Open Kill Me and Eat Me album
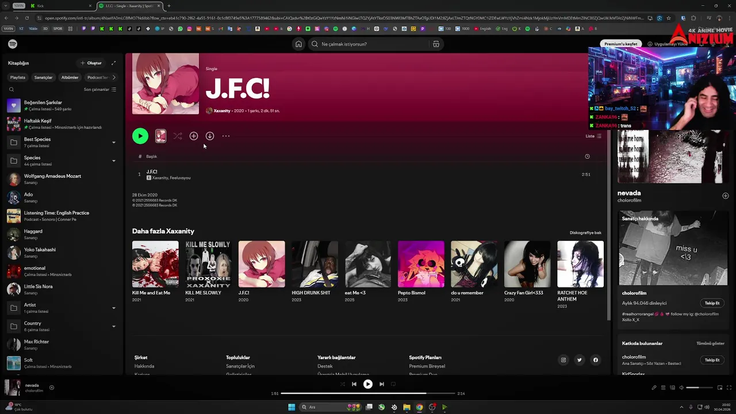 (155, 271)
